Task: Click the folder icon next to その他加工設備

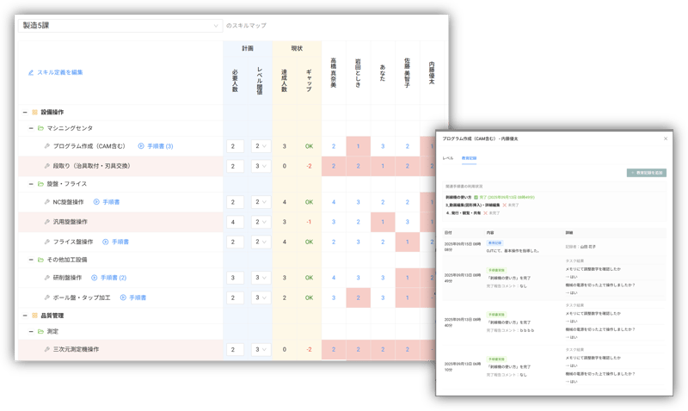Action: (40, 259)
